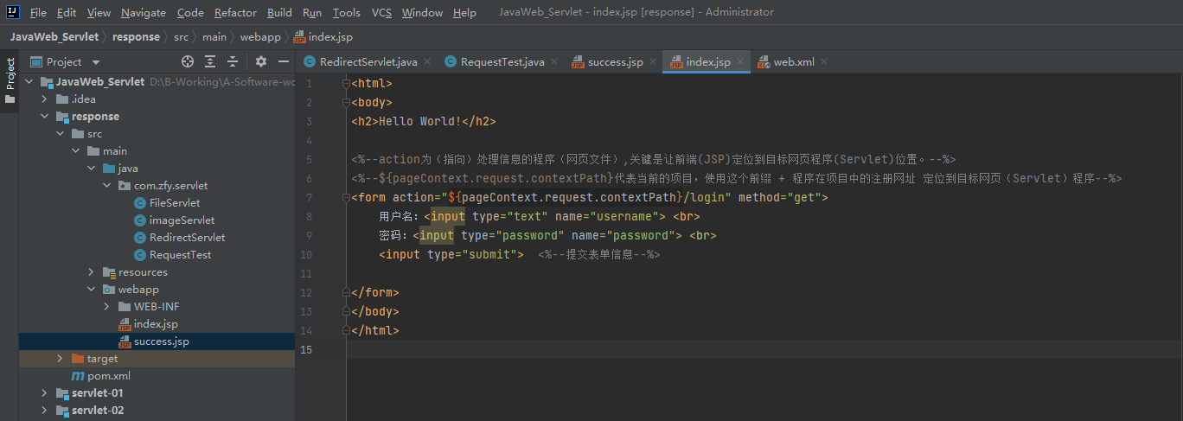
Task: Close the web.xml editor tab
Action: pos(824,62)
